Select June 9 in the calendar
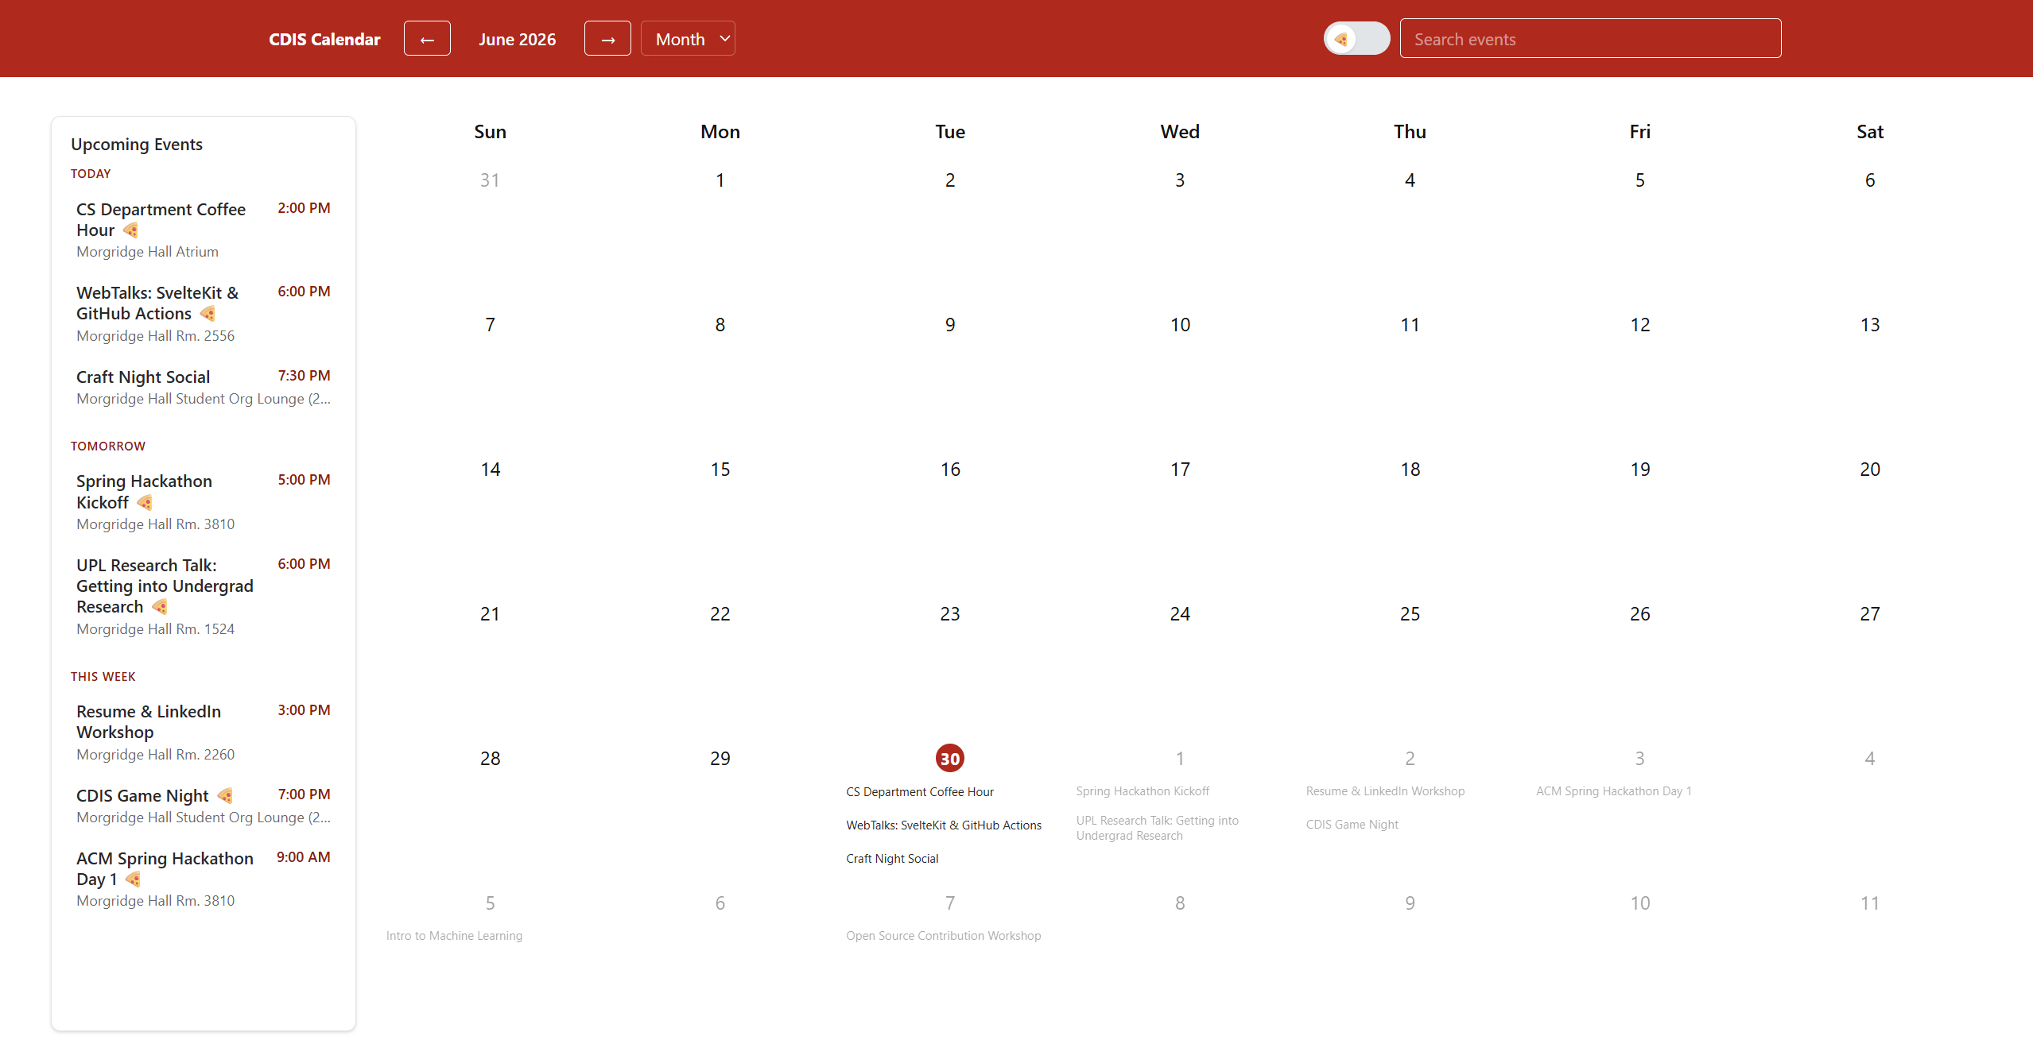2033x1063 pixels. [949, 325]
